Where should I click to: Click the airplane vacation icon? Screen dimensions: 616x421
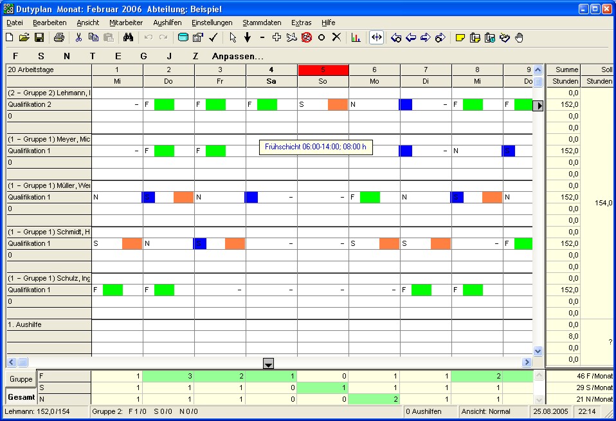click(292, 37)
